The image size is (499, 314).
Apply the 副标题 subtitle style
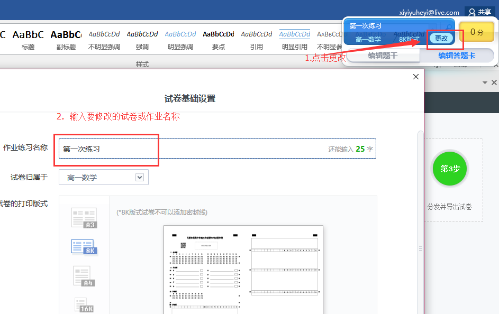tap(66, 40)
